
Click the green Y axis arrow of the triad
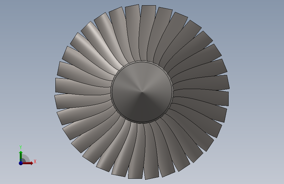click(21, 156)
